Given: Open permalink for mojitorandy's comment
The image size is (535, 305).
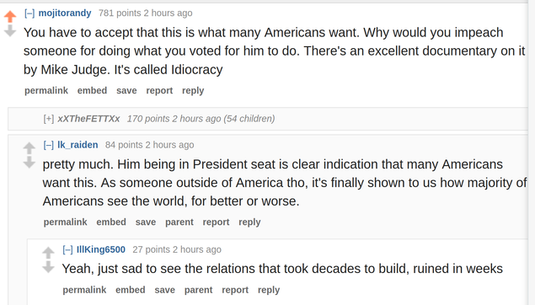Looking at the screenshot, I should tap(46, 91).
